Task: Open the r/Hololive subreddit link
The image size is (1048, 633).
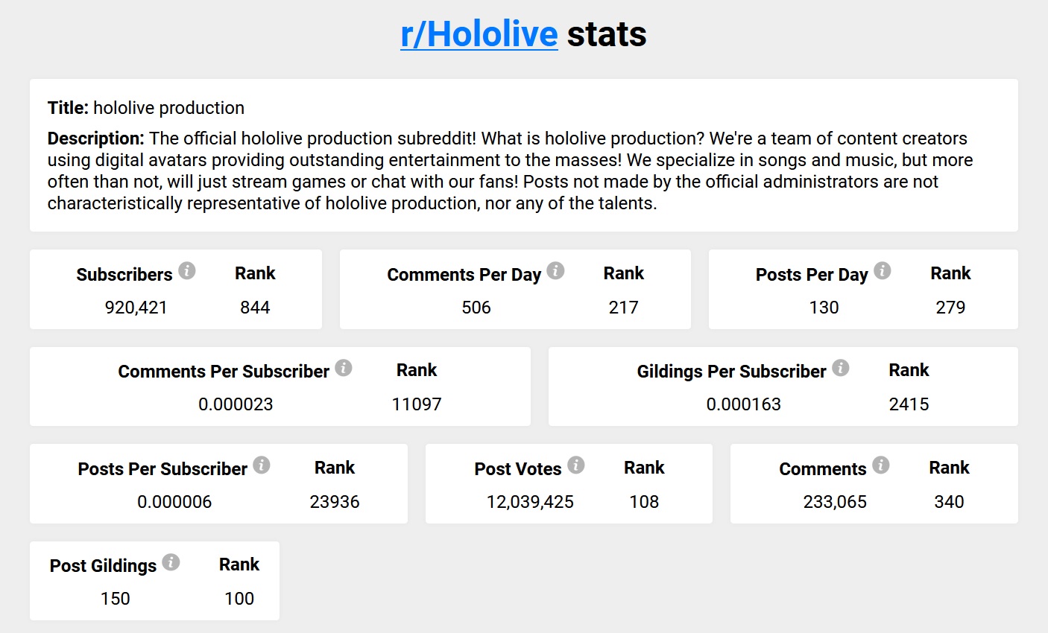Action: (x=479, y=34)
